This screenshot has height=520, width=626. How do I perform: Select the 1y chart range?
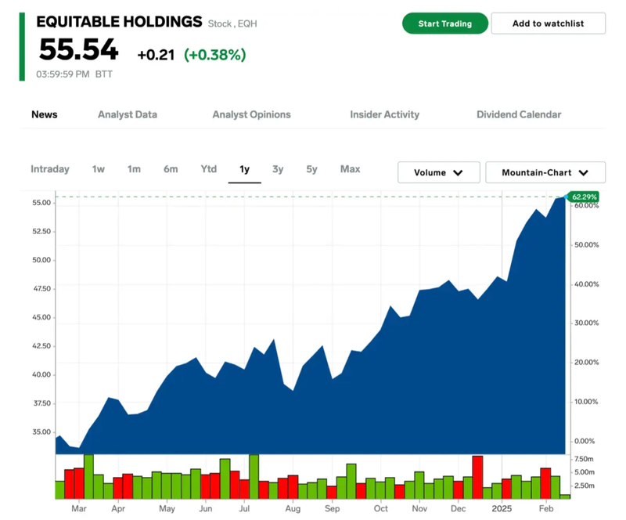pyautogui.click(x=244, y=169)
